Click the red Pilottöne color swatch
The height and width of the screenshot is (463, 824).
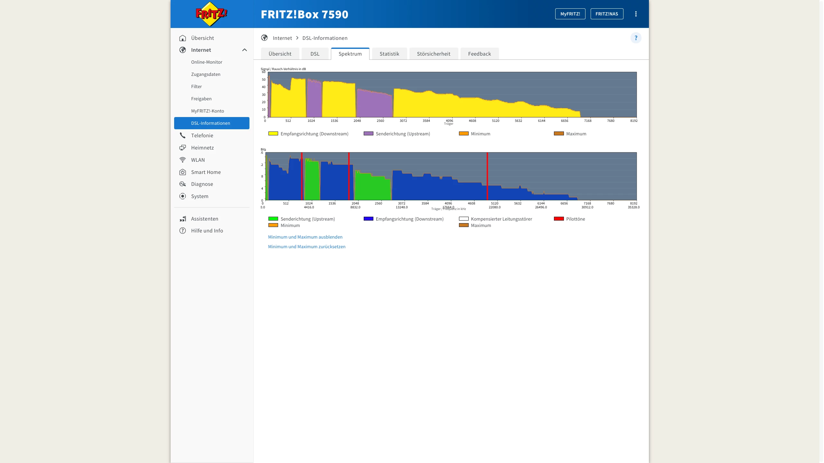pyautogui.click(x=558, y=219)
